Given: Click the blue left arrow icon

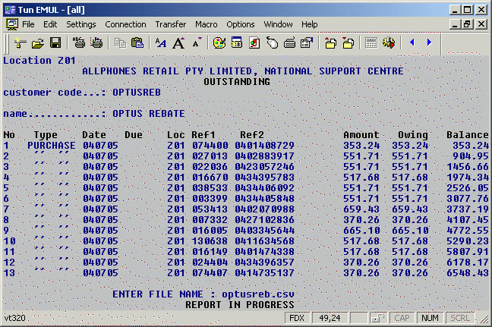Looking at the screenshot, I should 412,42.
